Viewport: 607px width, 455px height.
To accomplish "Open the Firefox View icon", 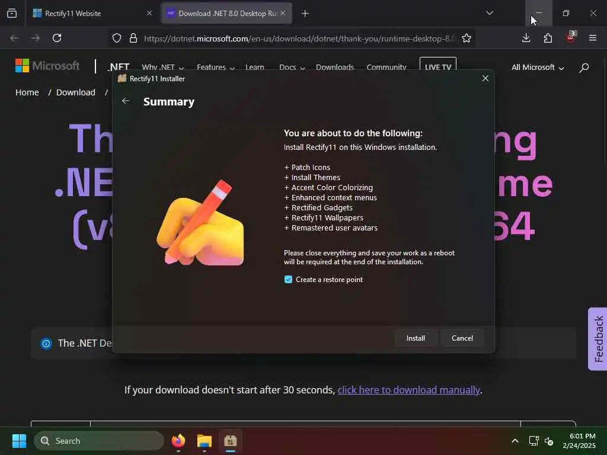I will pyautogui.click(x=12, y=13).
